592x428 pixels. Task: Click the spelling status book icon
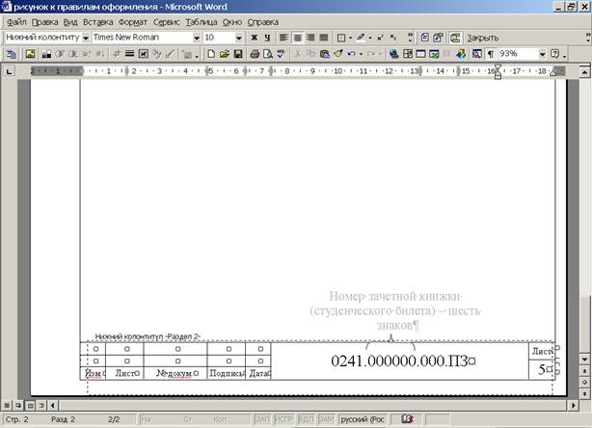coord(407,419)
